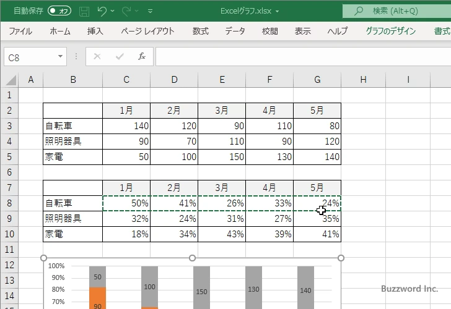
Task: Select row 8 header
Action: click(9, 203)
